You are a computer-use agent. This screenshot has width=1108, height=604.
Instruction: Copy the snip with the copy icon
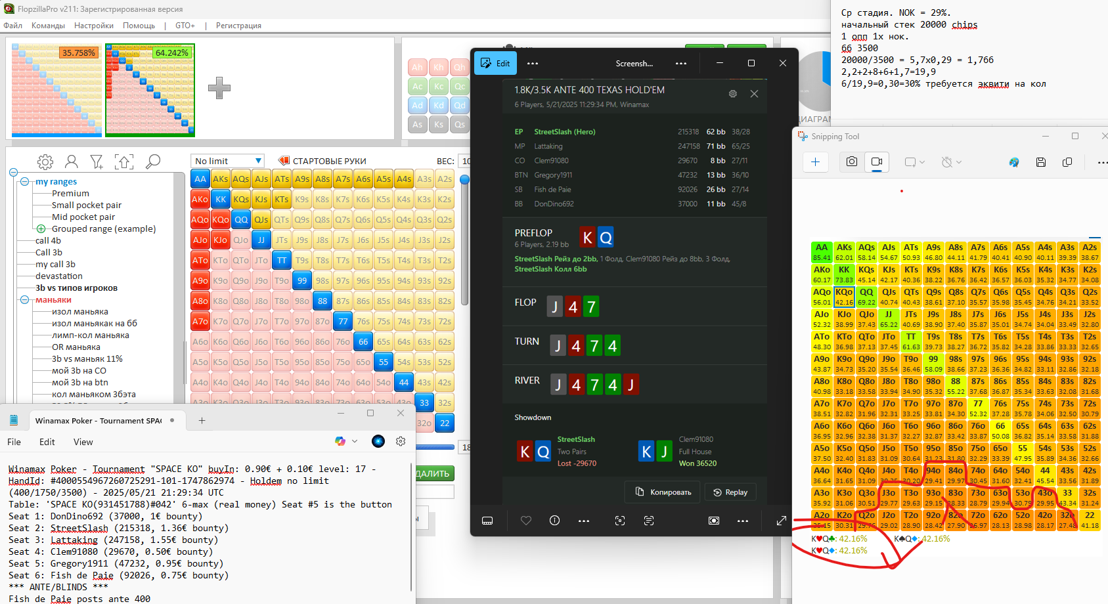(1067, 162)
